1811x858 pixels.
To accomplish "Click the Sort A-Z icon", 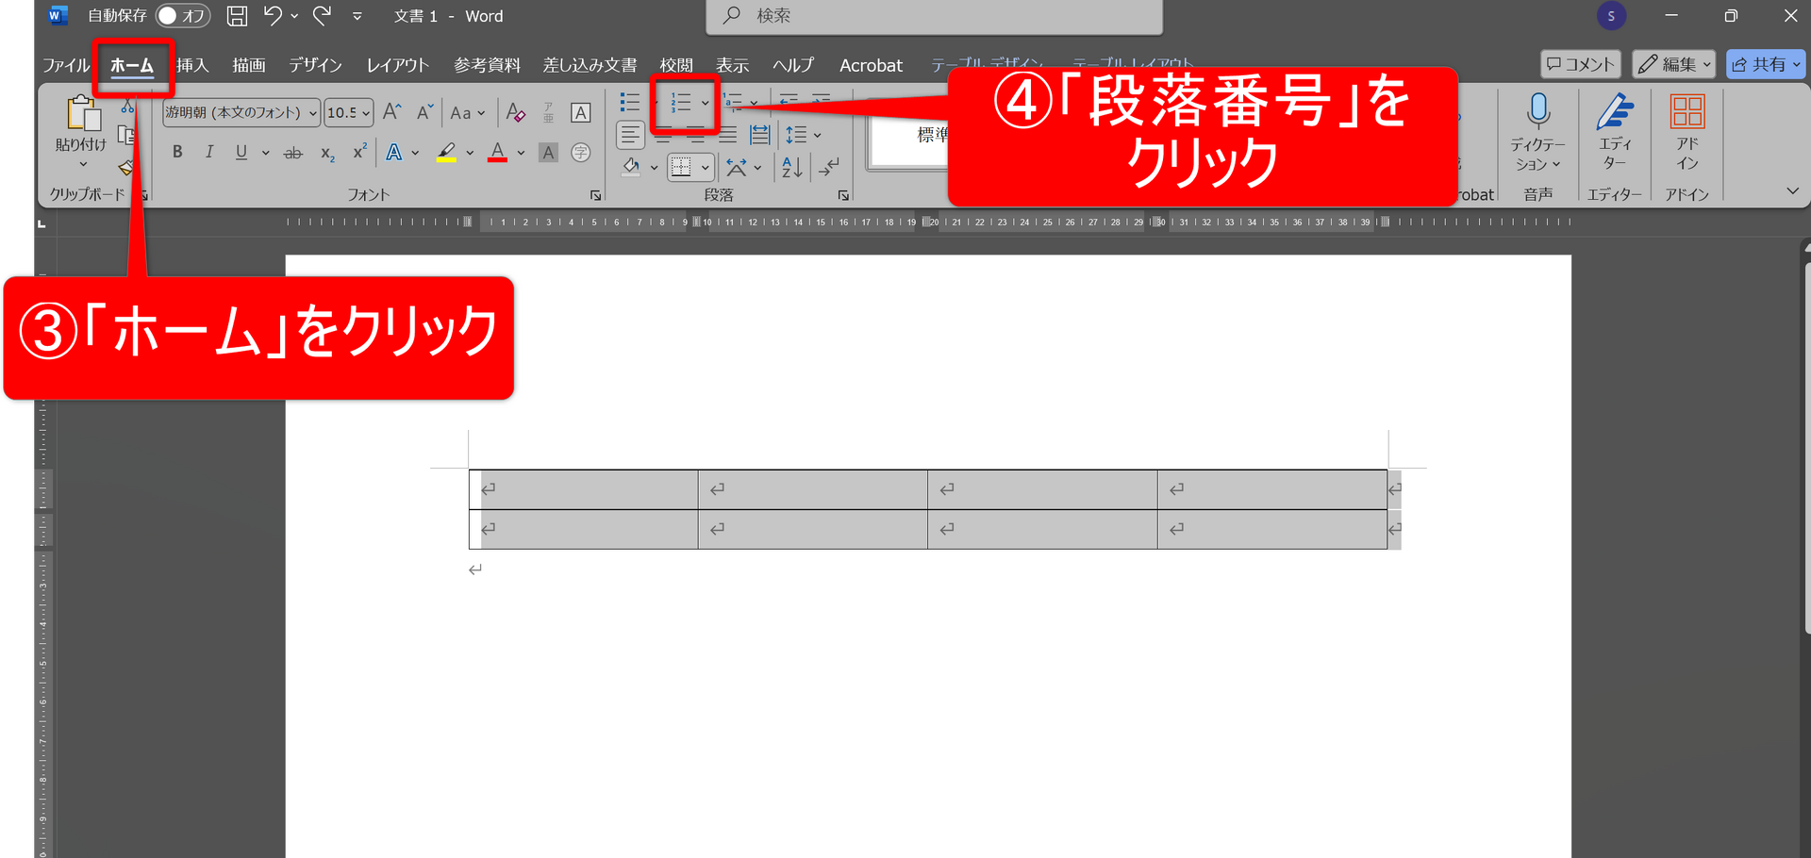I will (x=791, y=168).
